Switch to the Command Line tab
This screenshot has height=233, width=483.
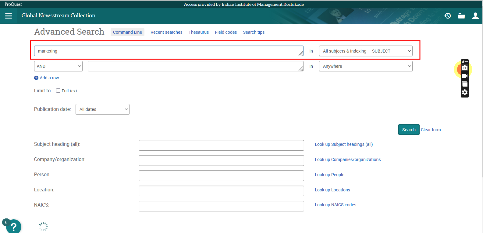click(127, 32)
